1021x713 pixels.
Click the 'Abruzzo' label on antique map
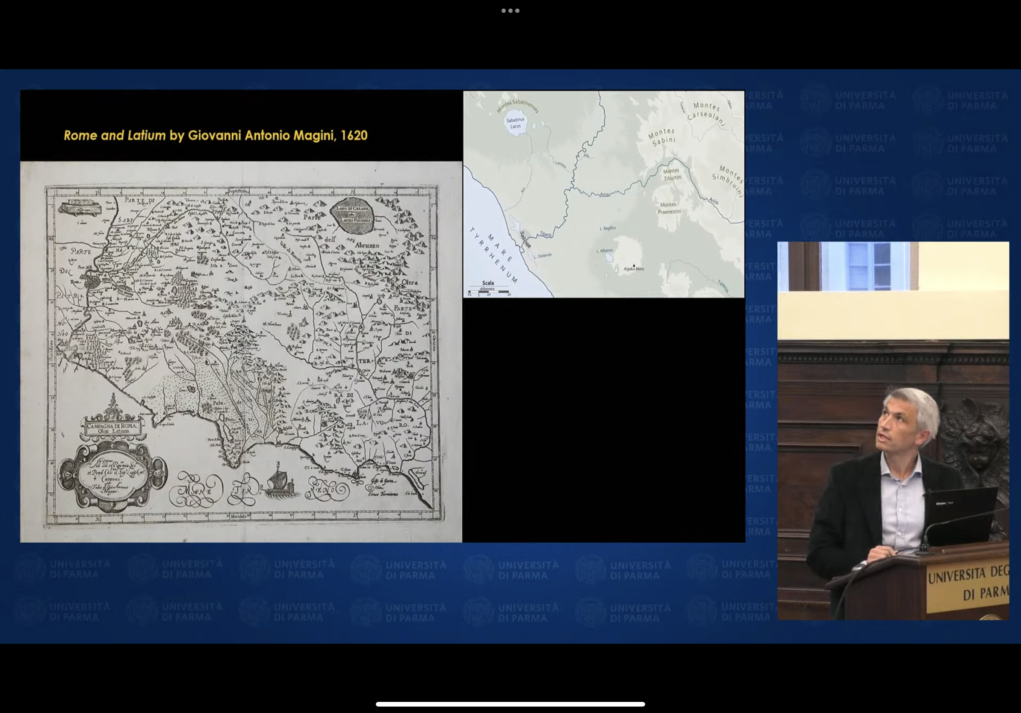(367, 245)
